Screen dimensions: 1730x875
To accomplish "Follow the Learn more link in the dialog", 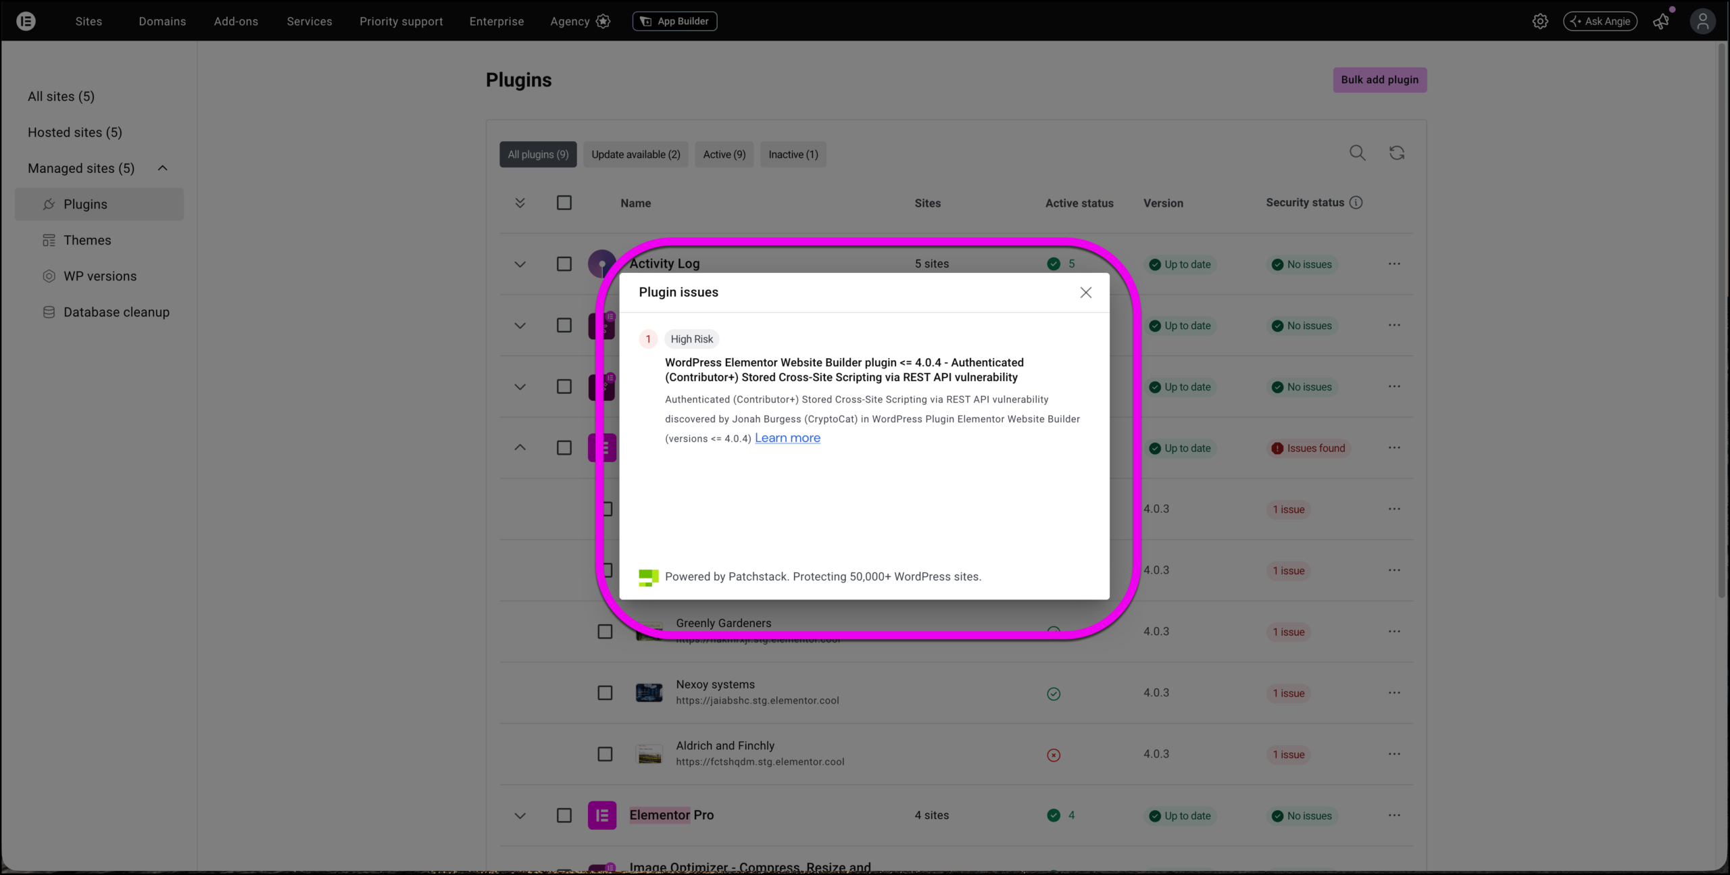I will 787,438.
